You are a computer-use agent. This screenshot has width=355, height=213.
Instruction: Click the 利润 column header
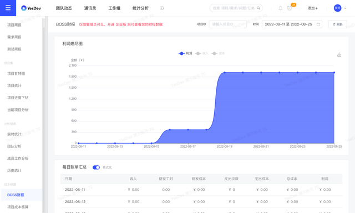point(324,179)
